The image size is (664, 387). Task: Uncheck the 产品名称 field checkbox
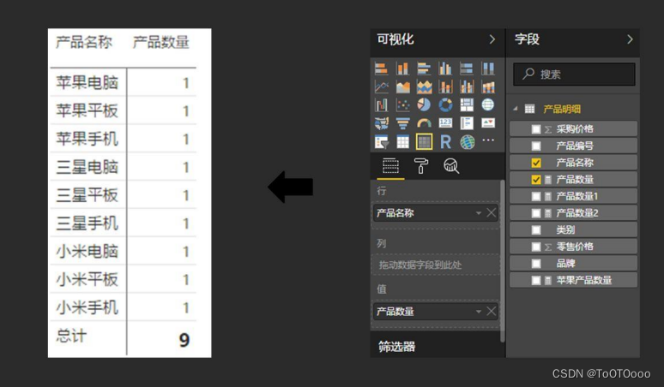coord(536,163)
